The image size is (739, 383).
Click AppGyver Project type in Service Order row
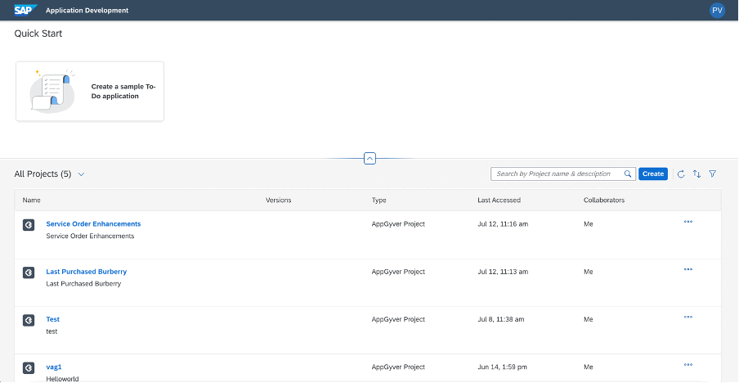[x=398, y=224]
